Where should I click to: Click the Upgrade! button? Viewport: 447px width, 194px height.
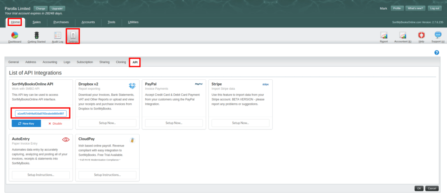57,8
